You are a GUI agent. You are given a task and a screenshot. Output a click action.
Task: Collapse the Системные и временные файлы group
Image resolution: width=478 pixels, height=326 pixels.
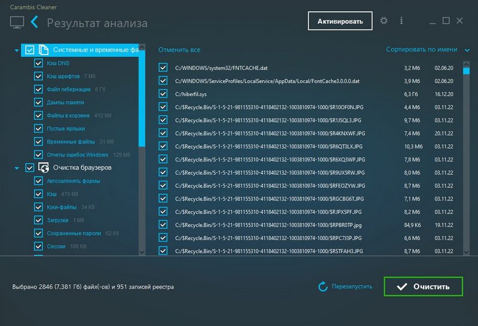pos(17,50)
